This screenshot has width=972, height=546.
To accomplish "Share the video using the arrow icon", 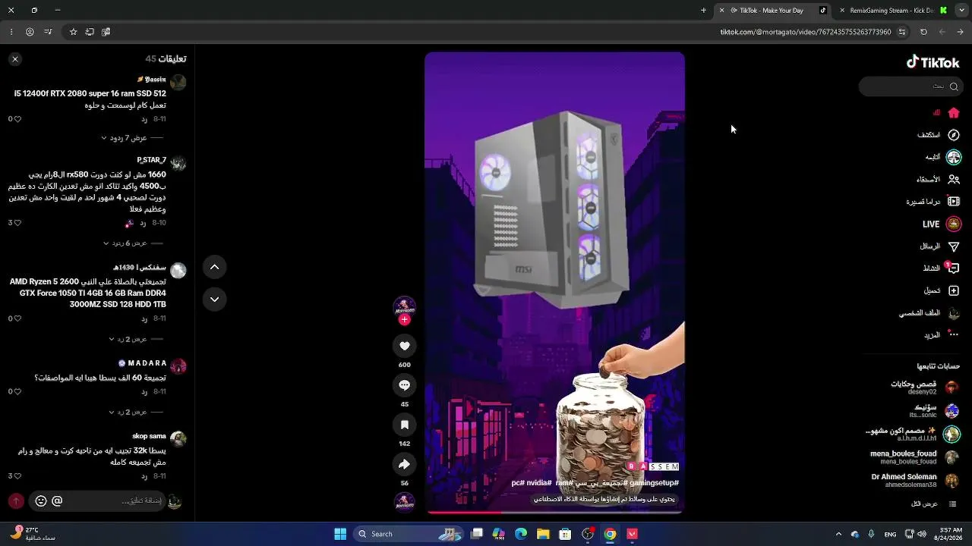I will click(404, 464).
